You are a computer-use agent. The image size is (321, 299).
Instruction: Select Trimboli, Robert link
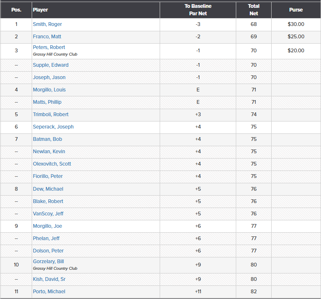[x=51, y=114]
